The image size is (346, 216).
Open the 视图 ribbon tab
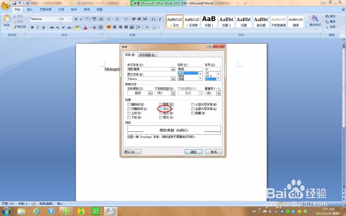click(x=100, y=9)
